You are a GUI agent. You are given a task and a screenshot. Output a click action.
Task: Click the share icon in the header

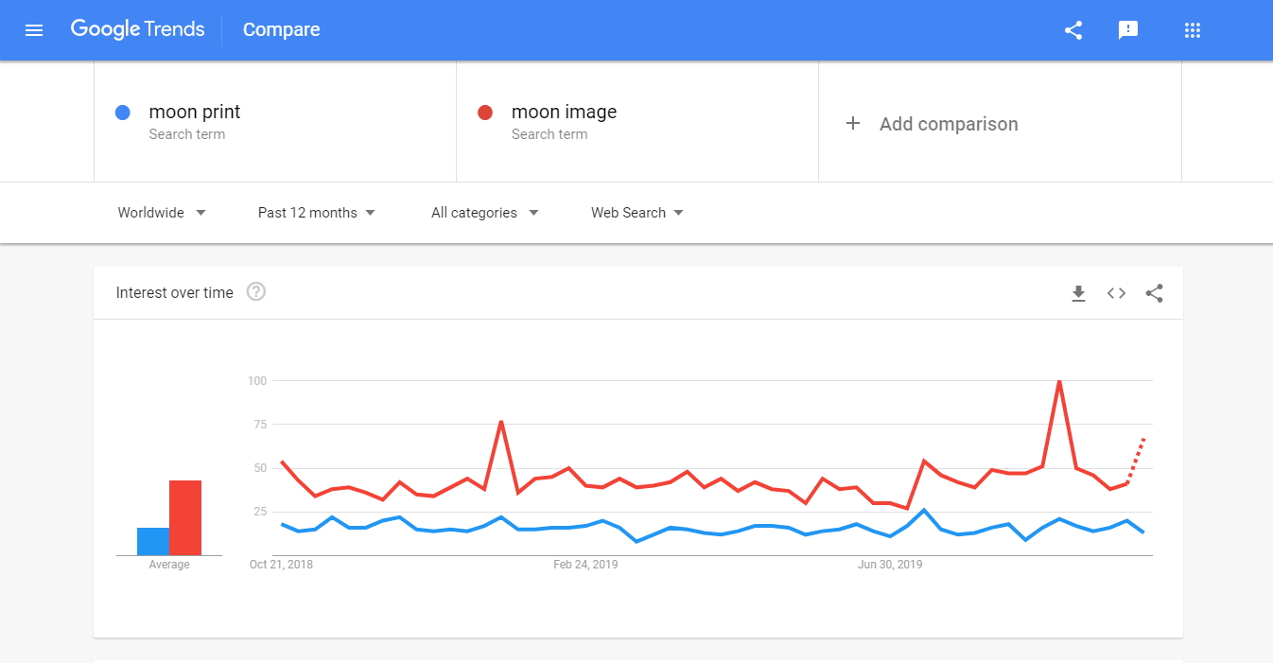coord(1073,30)
